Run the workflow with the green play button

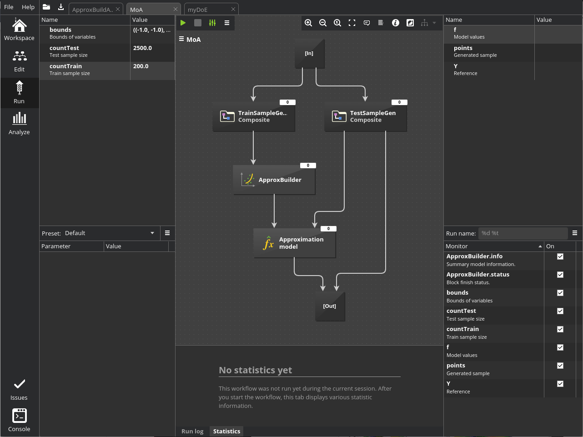(183, 23)
